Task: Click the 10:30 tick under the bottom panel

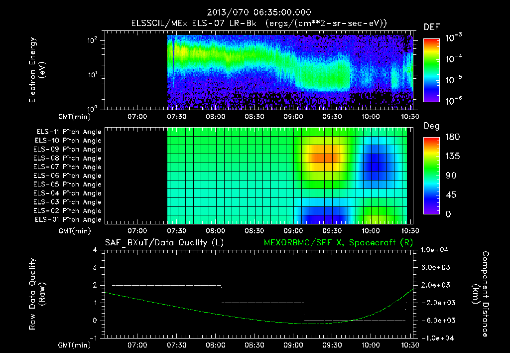Action: click(x=409, y=345)
